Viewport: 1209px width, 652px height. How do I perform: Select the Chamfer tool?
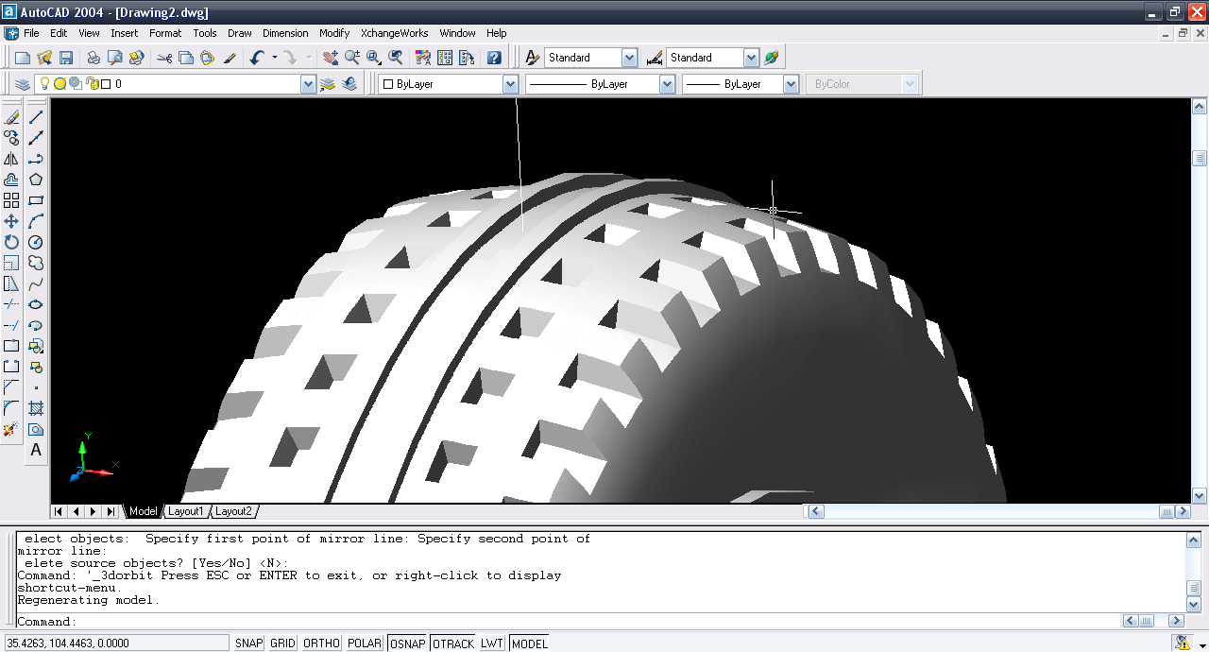[x=11, y=387]
